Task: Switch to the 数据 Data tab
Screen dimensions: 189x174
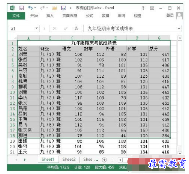Action: pyautogui.click(x=105, y=16)
